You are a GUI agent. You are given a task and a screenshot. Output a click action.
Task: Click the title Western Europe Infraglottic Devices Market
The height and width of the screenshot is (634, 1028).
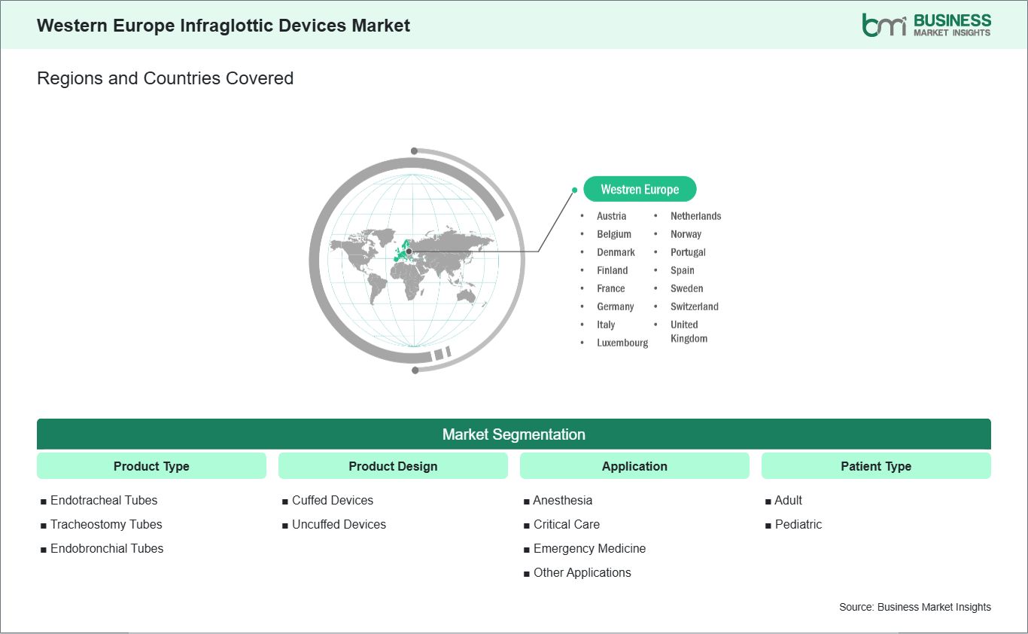click(224, 26)
